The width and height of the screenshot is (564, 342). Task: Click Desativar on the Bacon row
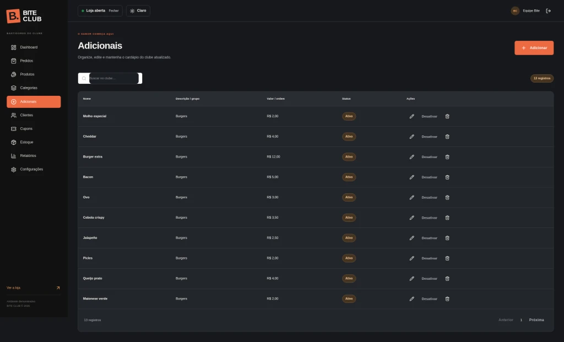(430, 177)
